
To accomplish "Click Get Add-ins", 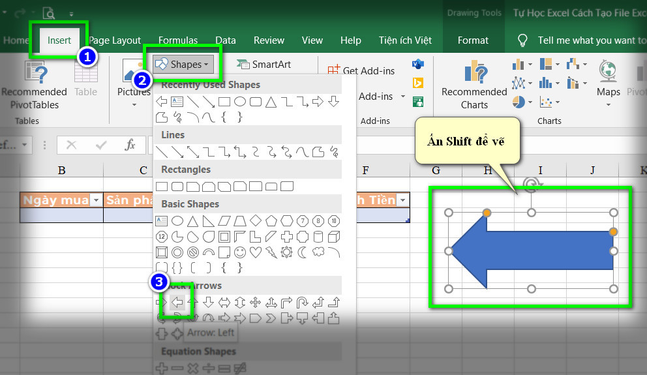I will coord(361,70).
